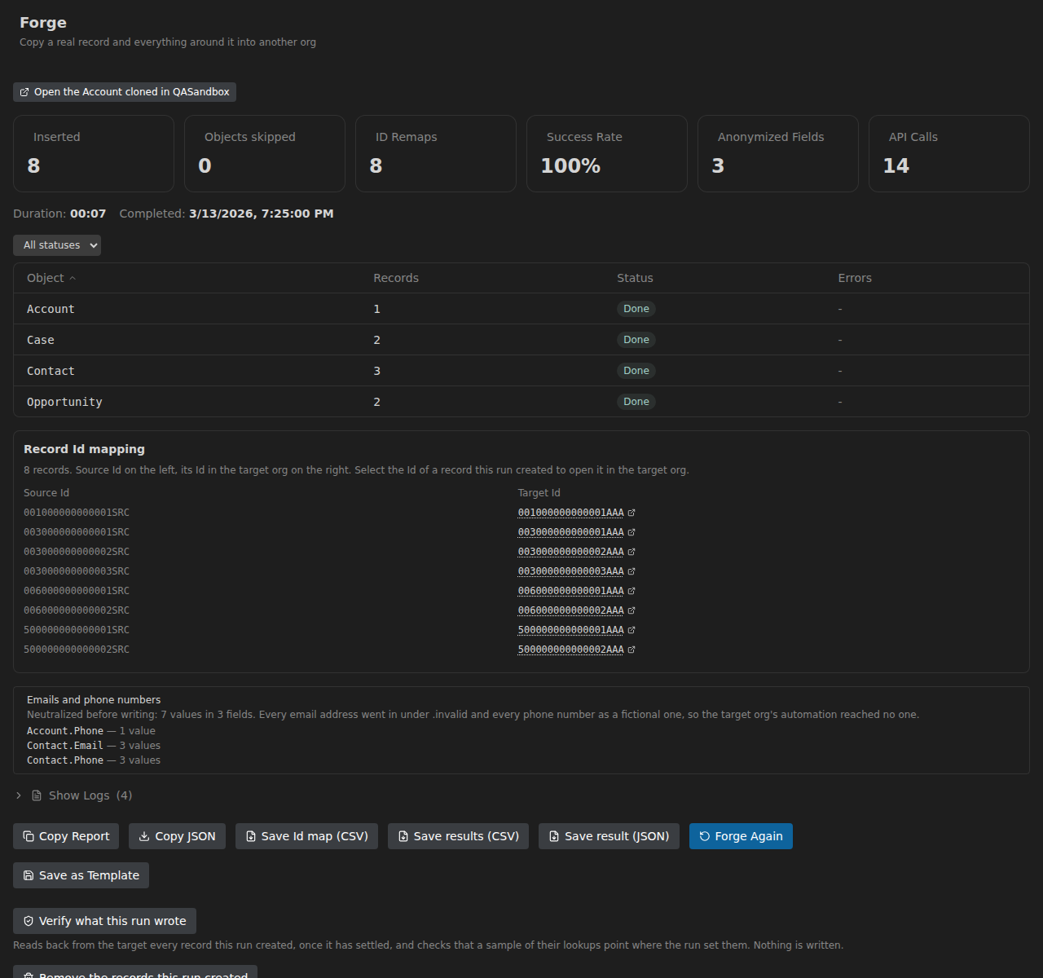The height and width of the screenshot is (978, 1043).
Task: Click Remove the records this run created
Action: [135, 972]
